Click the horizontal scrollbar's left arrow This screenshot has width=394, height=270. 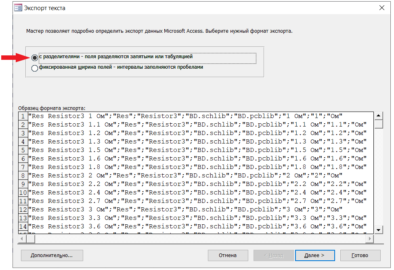coord(22,239)
